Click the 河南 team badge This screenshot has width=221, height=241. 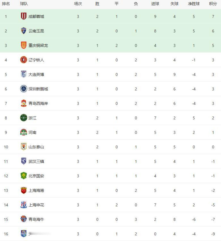click(x=24, y=132)
